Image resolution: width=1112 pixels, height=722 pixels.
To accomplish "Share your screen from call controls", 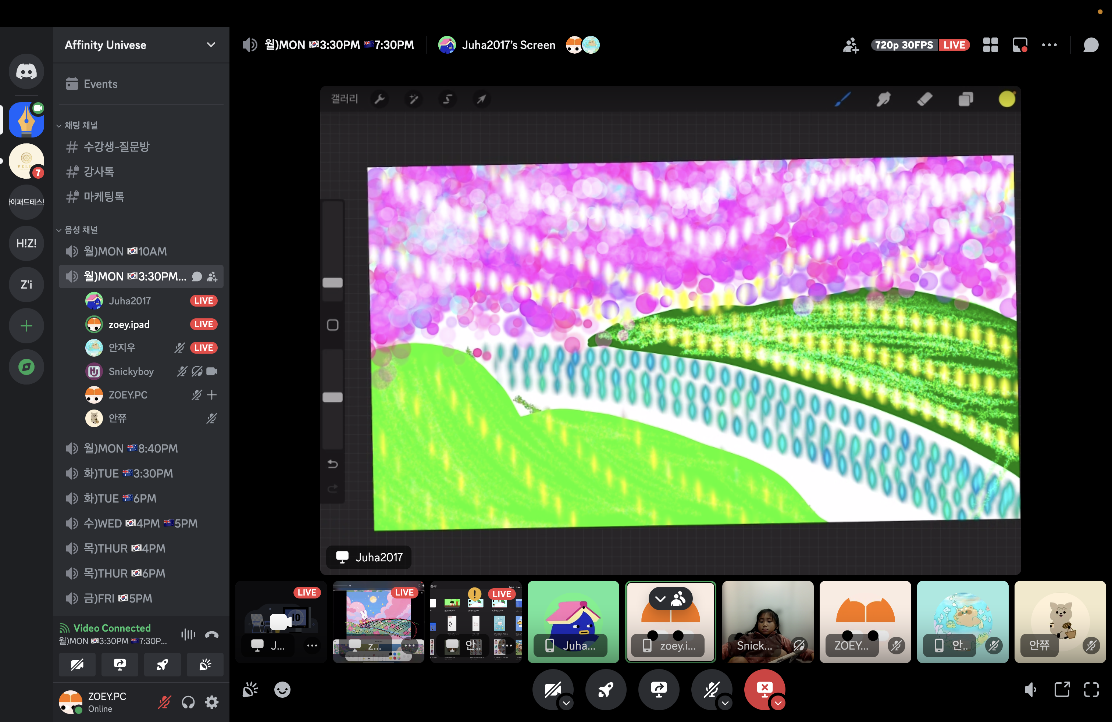I will 659,689.
